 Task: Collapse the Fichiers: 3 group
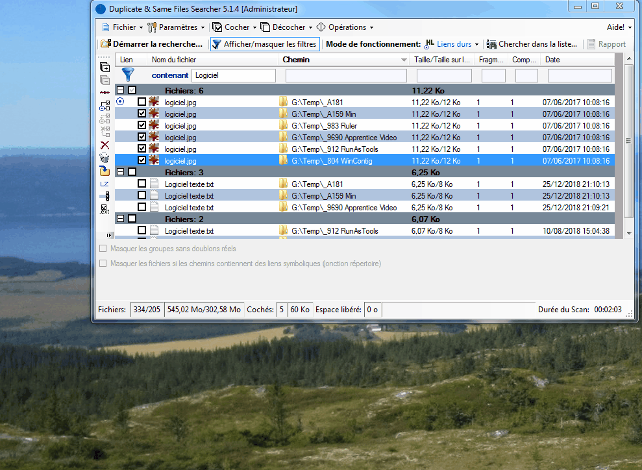click(x=120, y=172)
